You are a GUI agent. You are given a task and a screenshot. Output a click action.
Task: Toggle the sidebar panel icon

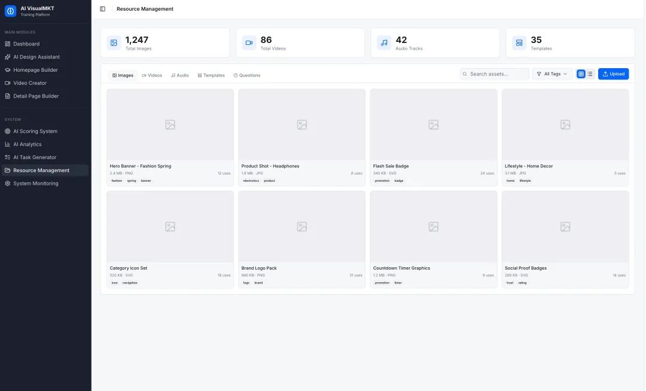point(103,8)
